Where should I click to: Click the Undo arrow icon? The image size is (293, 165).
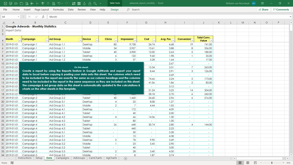(59, 3)
